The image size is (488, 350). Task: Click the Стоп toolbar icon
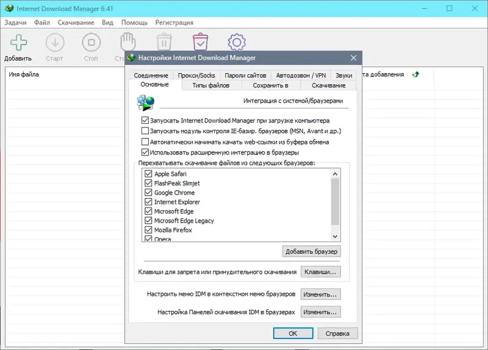tap(91, 42)
